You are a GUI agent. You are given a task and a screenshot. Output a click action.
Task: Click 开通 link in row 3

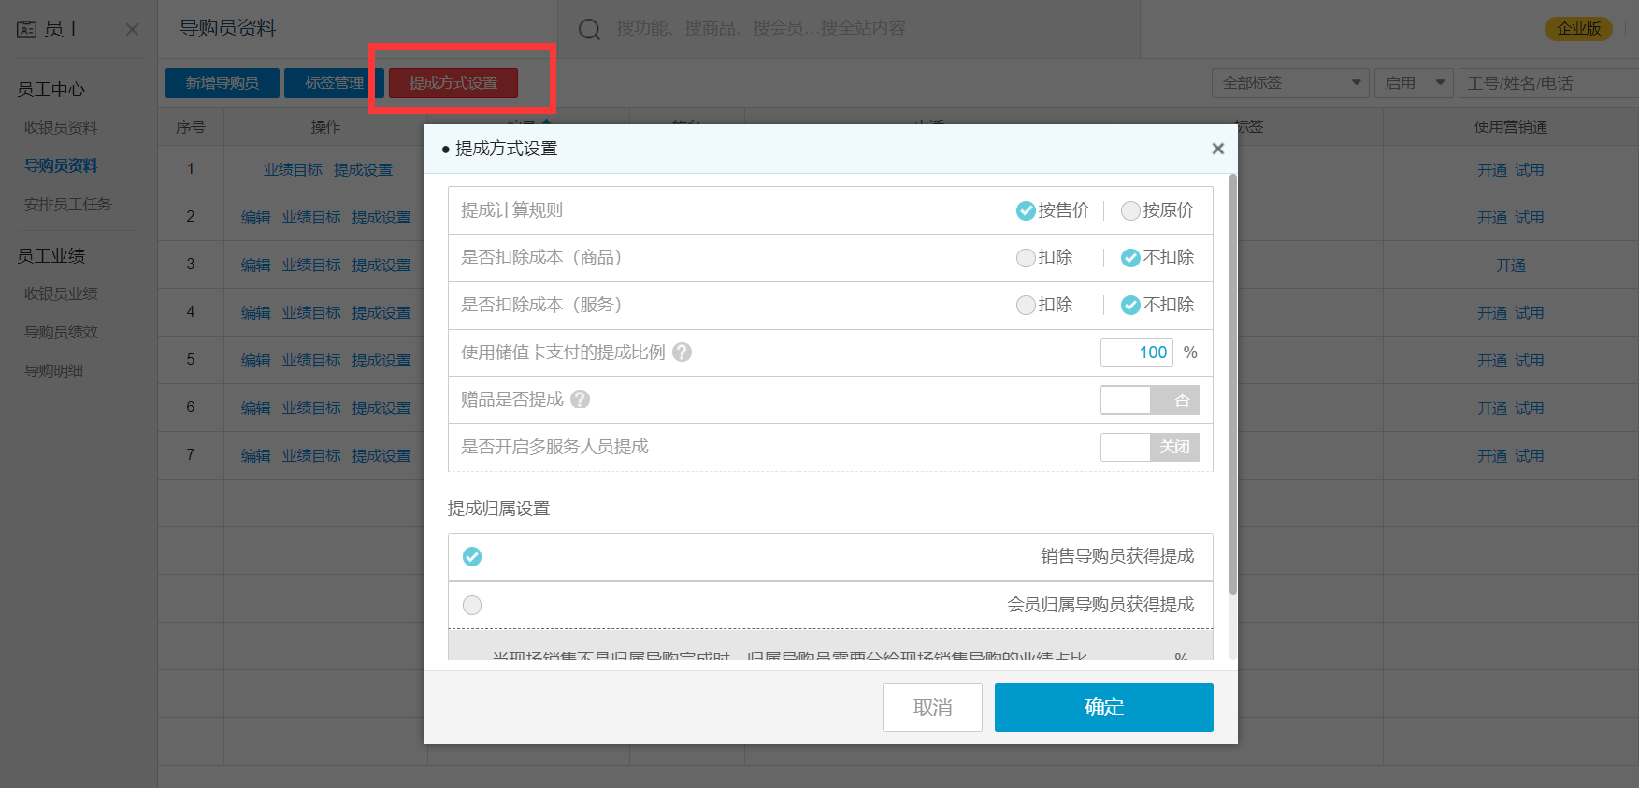pos(1511,265)
